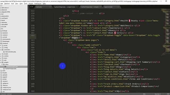
Task: Expand the web folder arrow
Action: tap(1, 60)
